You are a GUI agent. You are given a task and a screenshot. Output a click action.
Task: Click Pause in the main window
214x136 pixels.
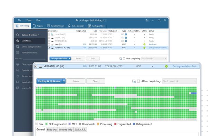78,58
